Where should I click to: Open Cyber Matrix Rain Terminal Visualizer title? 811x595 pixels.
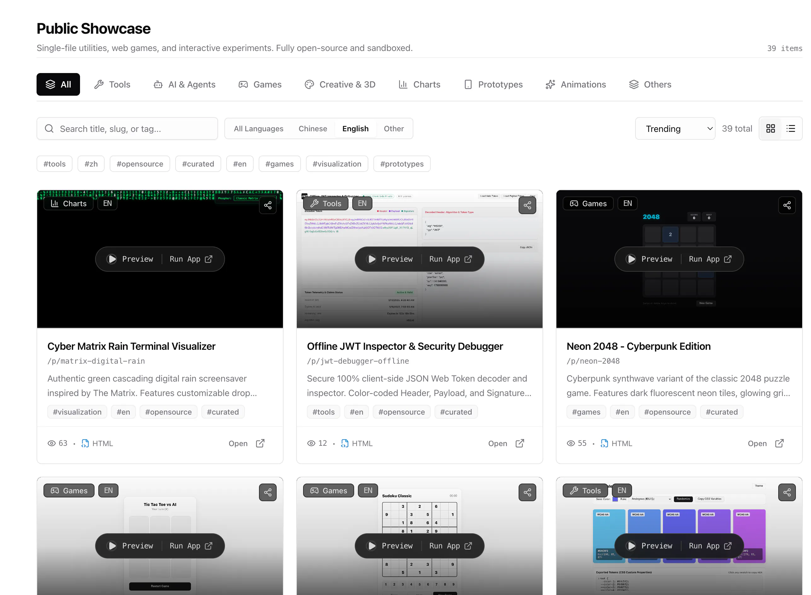(x=131, y=346)
